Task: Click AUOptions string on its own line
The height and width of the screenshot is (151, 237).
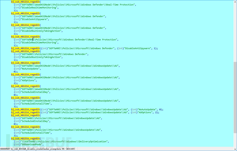Action: coord(29,80)
